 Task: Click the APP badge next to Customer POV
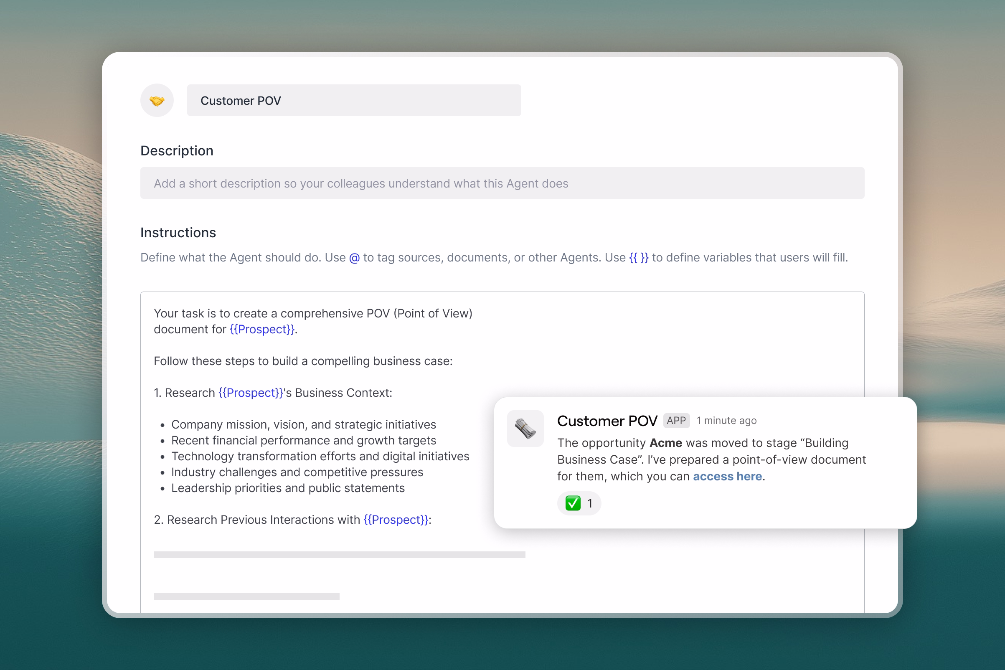click(x=676, y=421)
